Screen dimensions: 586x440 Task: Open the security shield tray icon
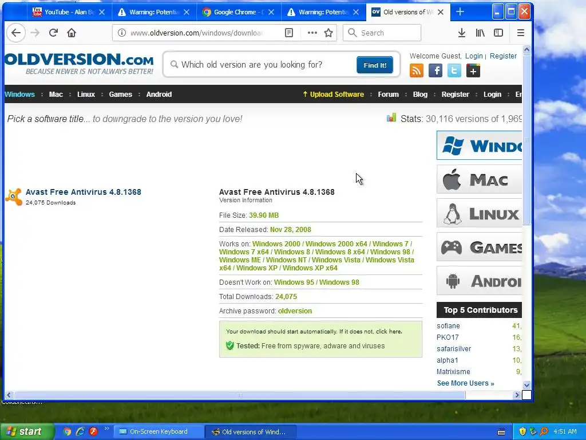point(522,431)
